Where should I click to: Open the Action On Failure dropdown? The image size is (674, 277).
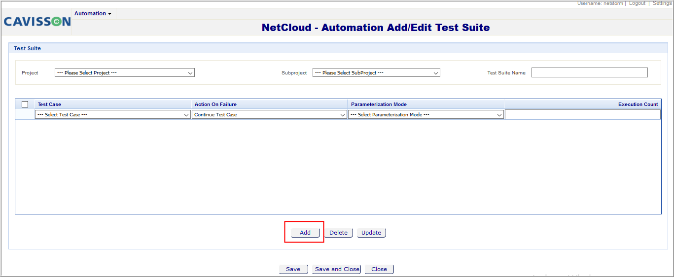(x=269, y=114)
